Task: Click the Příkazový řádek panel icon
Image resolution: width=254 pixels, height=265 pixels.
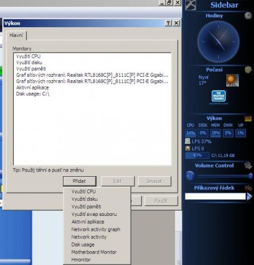Action: [x=248, y=188]
